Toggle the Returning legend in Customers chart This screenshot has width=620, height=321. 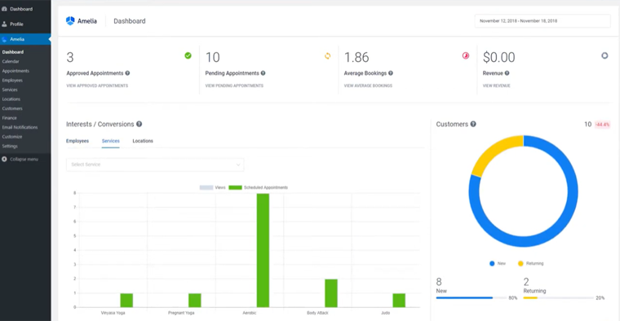[x=530, y=263]
